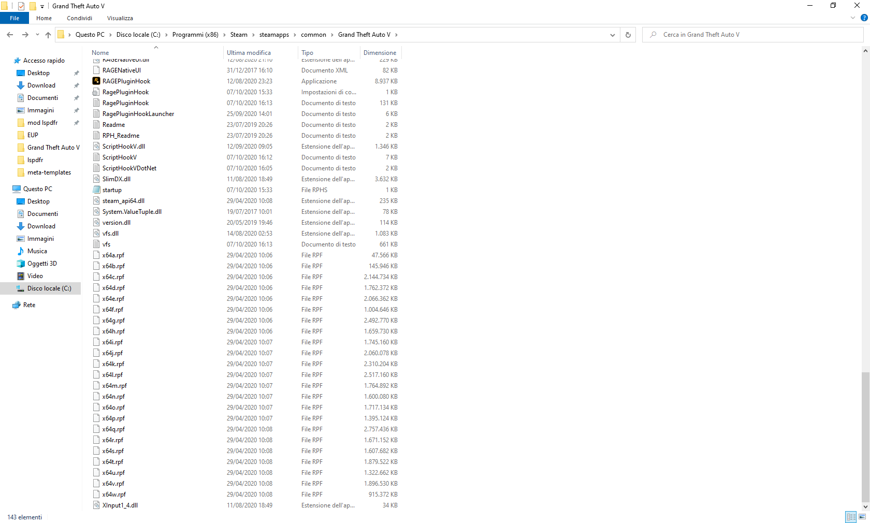Open the File Explorer help icon
This screenshot has width=870, height=523.
pos(864,18)
